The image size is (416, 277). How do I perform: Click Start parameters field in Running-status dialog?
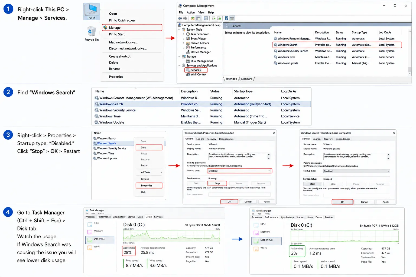click(239, 194)
